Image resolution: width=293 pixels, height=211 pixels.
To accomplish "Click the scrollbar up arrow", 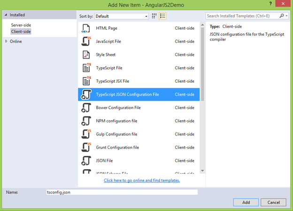I will [202, 25].
